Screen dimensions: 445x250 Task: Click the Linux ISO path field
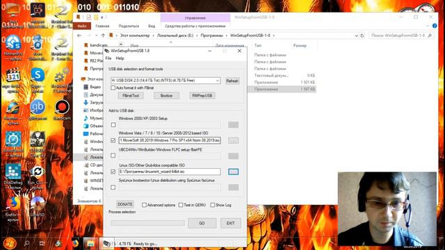click(170, 172)
